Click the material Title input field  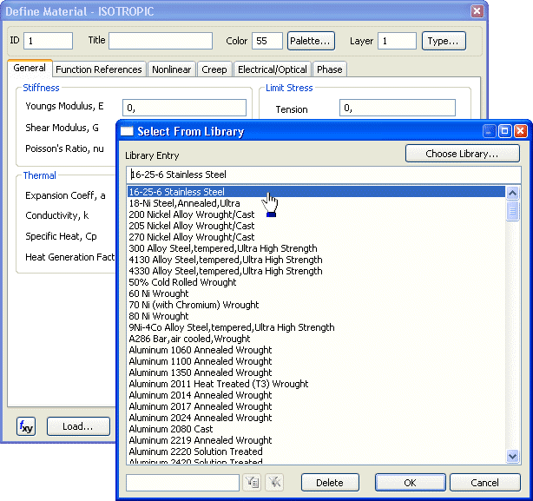(160, 41)
